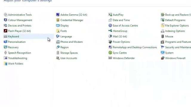Screen dimensions: 191x107
Task: Click the Phone and Modem icon
Action: click(x=58, y=42)
